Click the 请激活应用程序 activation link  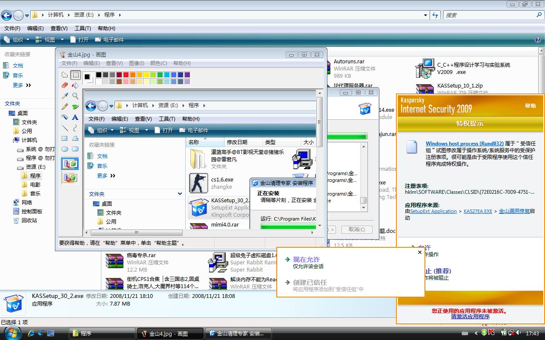(470, 317)
